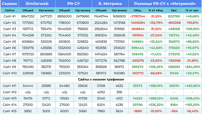
Task: Select the 'Сайт #11' row label
Action: (x=10, y=86)
